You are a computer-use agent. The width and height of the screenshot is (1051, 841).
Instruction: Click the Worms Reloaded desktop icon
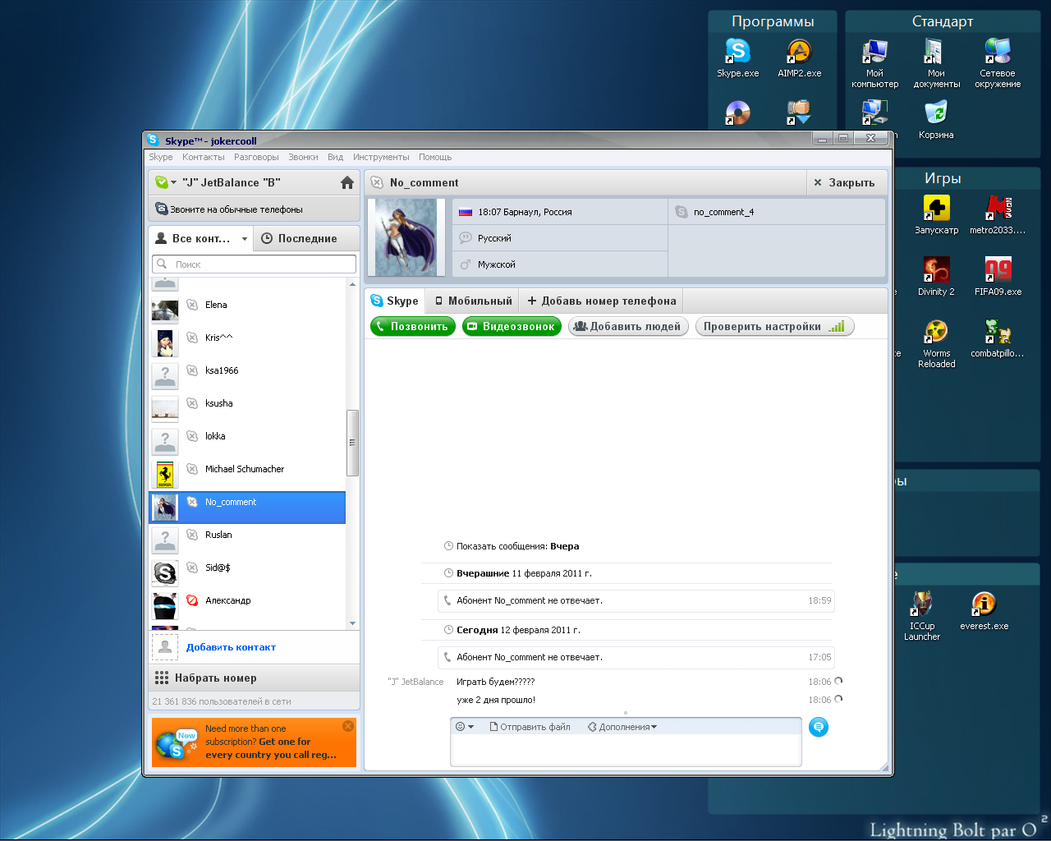pyautogui.click(x=936, y=343)
